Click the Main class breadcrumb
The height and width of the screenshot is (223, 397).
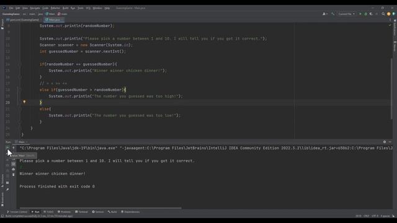(50, 14)
